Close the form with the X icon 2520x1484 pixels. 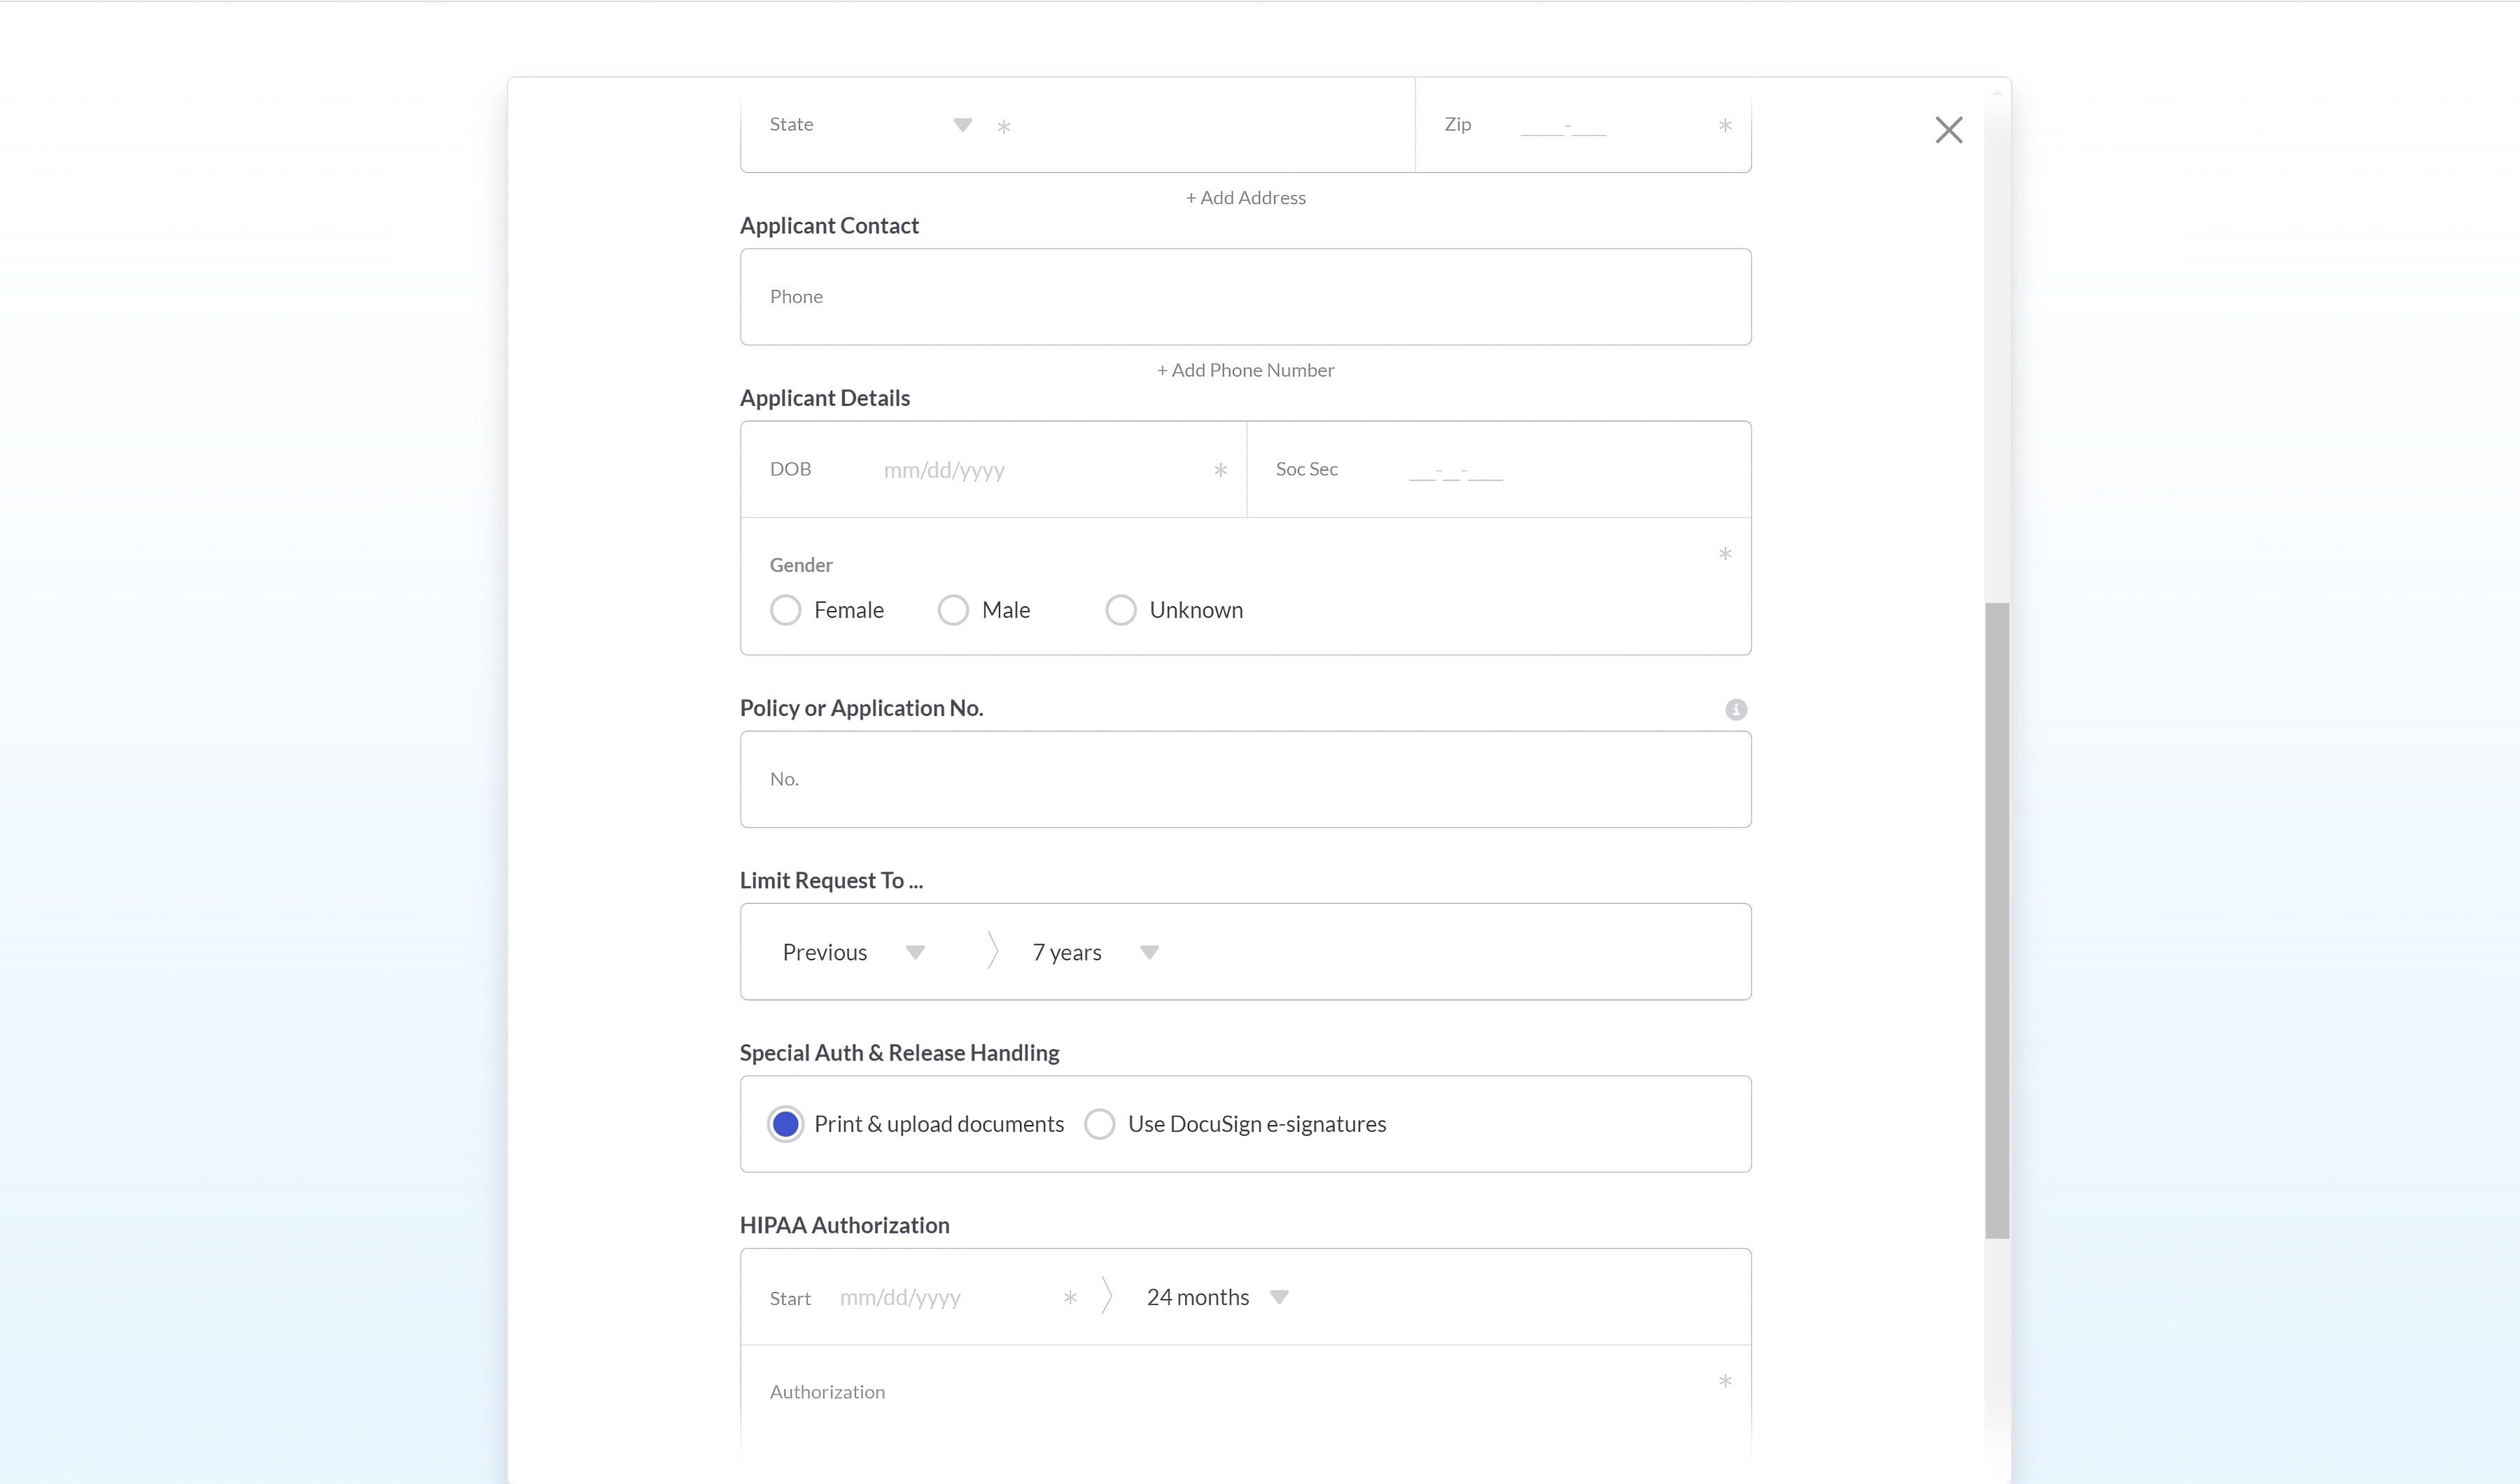click(1948, 130)
